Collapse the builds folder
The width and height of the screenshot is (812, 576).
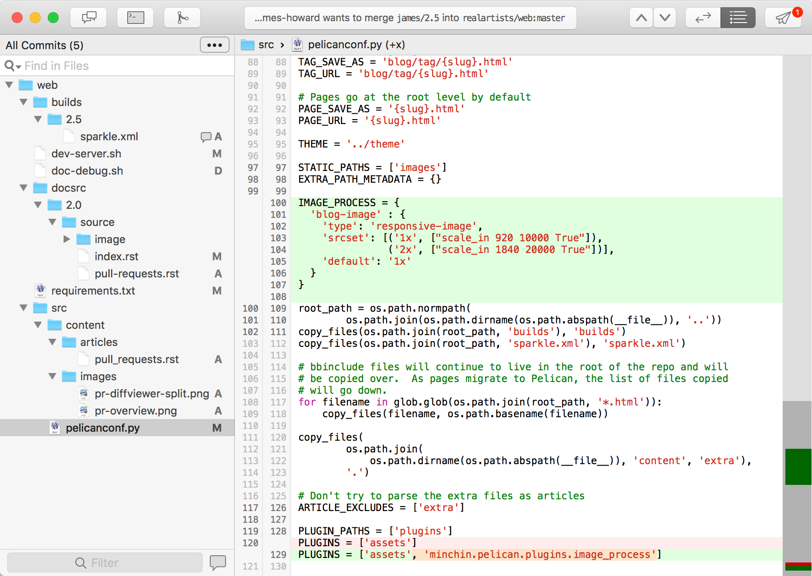point(23,102)
